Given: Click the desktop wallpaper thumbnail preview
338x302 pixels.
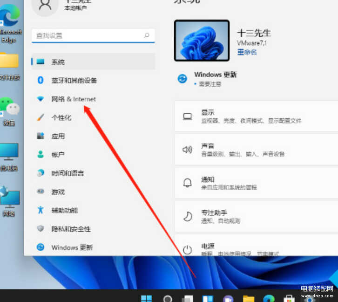Looking at the screenshot, I should click(202, 41).
